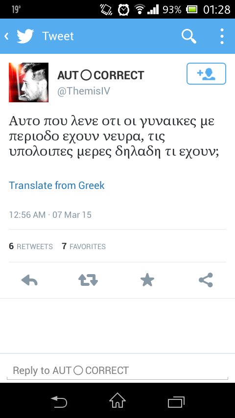Tap the Android home button
Screen dimensions: 235x418
117,400
